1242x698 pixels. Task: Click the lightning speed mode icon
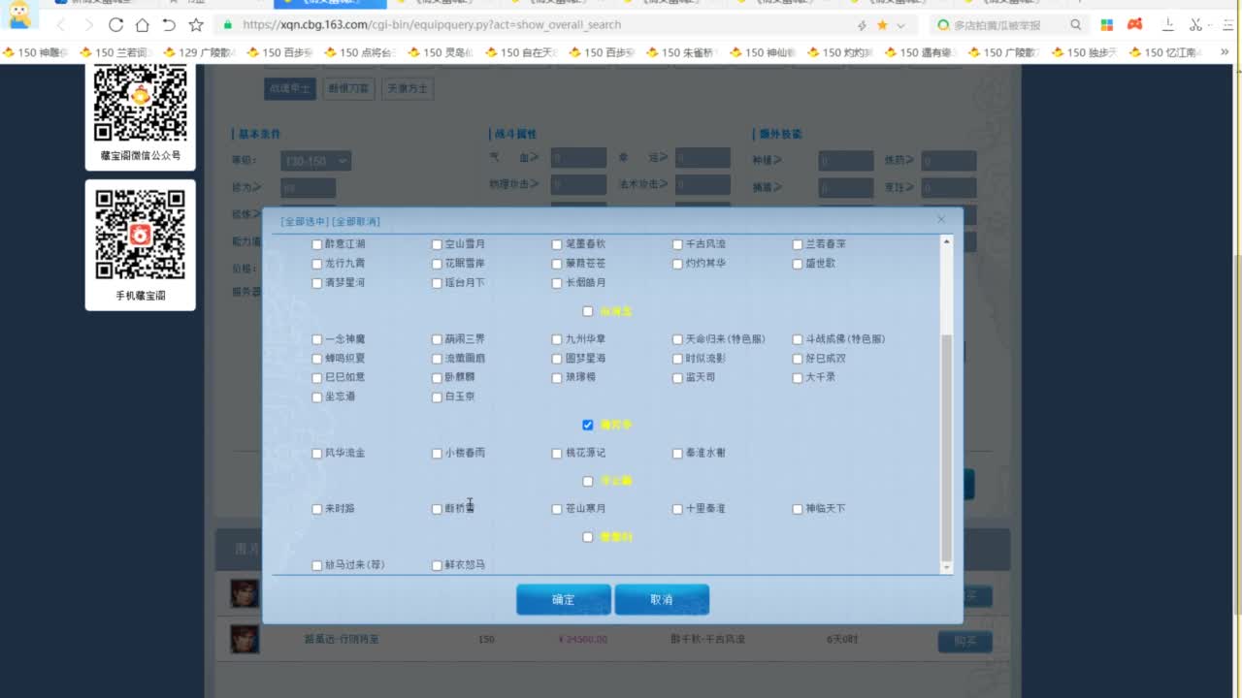click(x=862, y=25)
